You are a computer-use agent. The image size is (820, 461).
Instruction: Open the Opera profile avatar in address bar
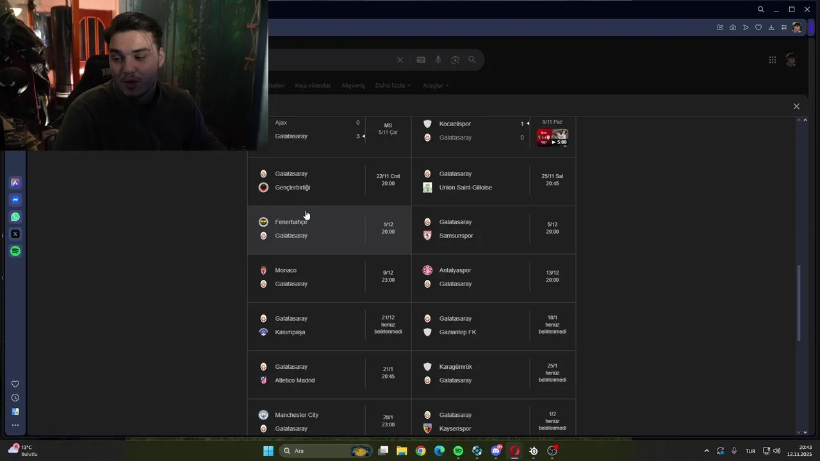(796, 28)
